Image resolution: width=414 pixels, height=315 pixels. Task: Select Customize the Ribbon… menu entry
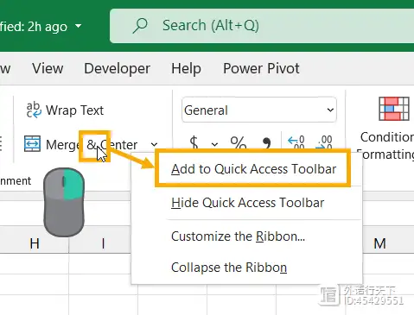click(238, 236)
